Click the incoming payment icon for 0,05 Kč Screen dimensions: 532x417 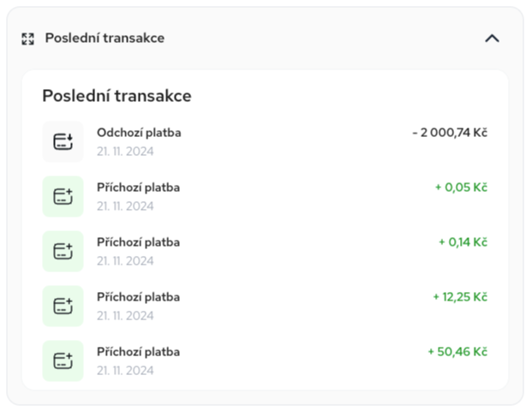coord(63,197)
